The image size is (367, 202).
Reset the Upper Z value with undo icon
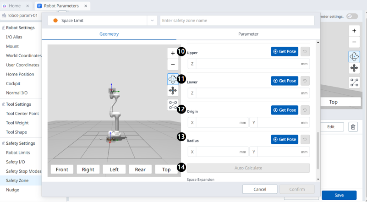tap(305, 52)
